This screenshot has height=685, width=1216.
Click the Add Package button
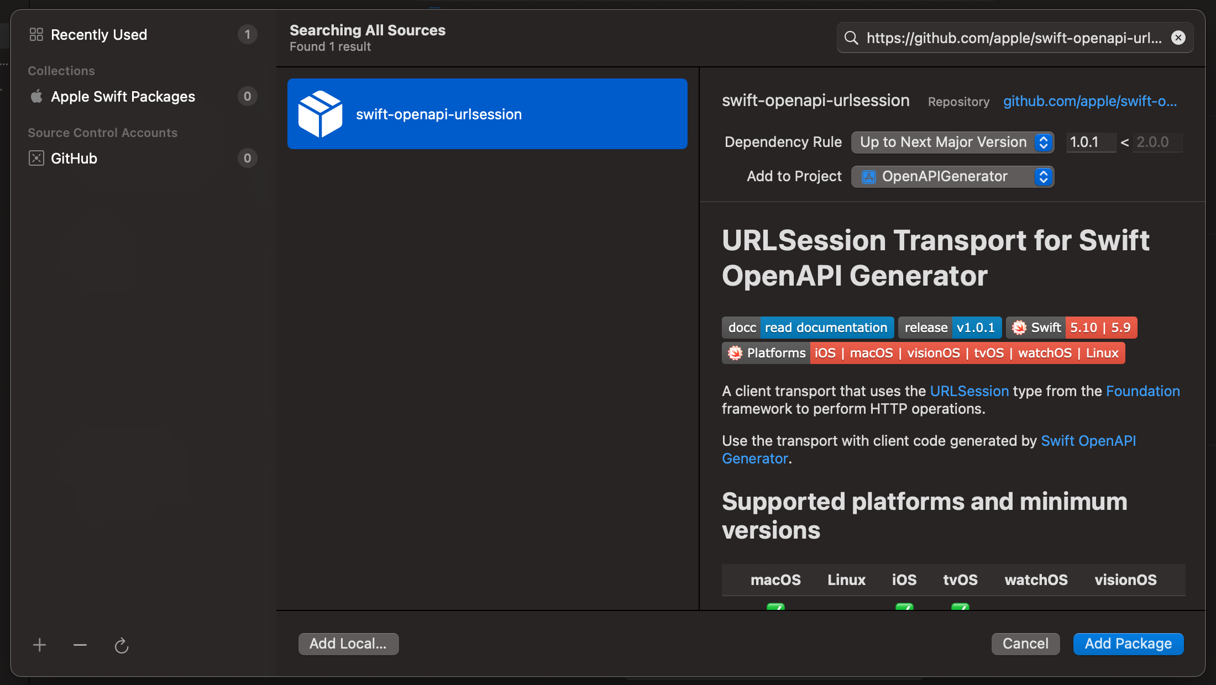[x=1128, y=644]
